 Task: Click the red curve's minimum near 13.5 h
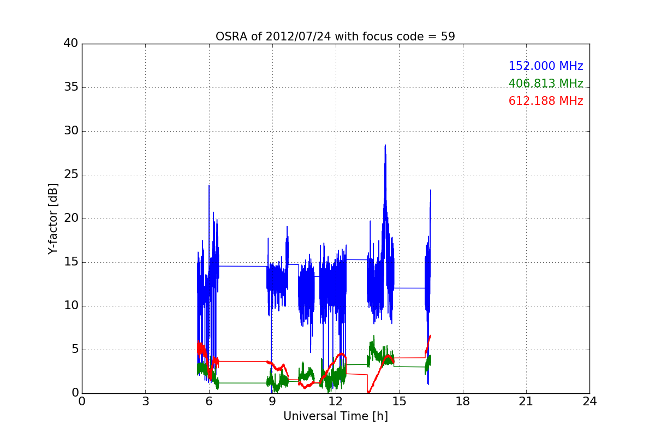pos(368,392)
